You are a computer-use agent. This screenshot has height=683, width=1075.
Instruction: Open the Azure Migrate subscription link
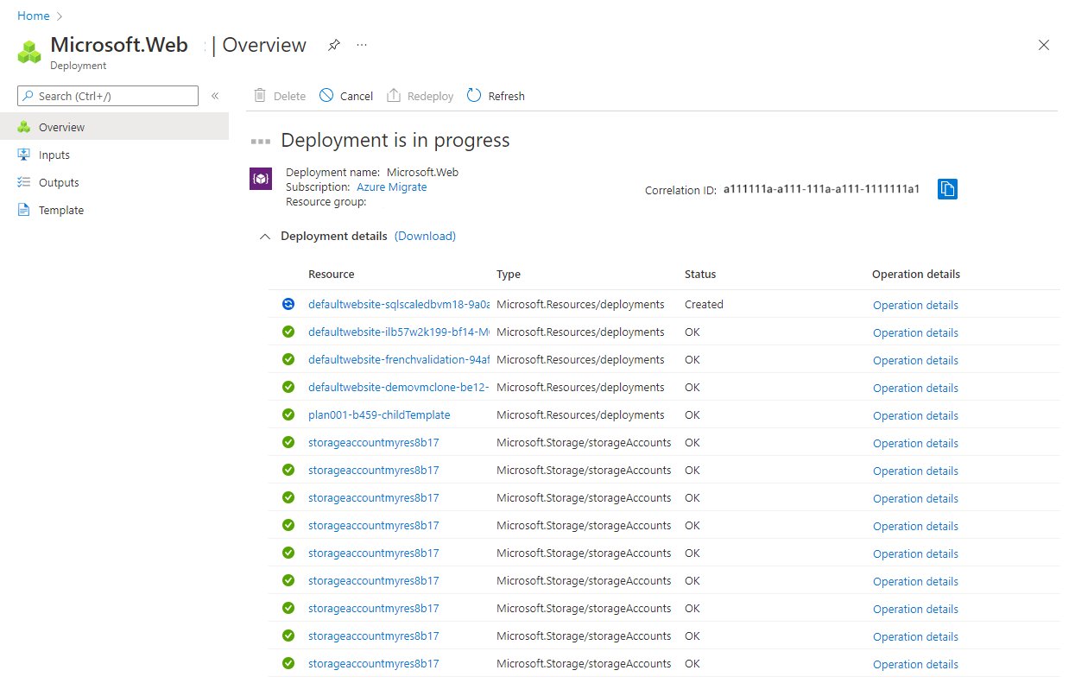click(391, 187)
